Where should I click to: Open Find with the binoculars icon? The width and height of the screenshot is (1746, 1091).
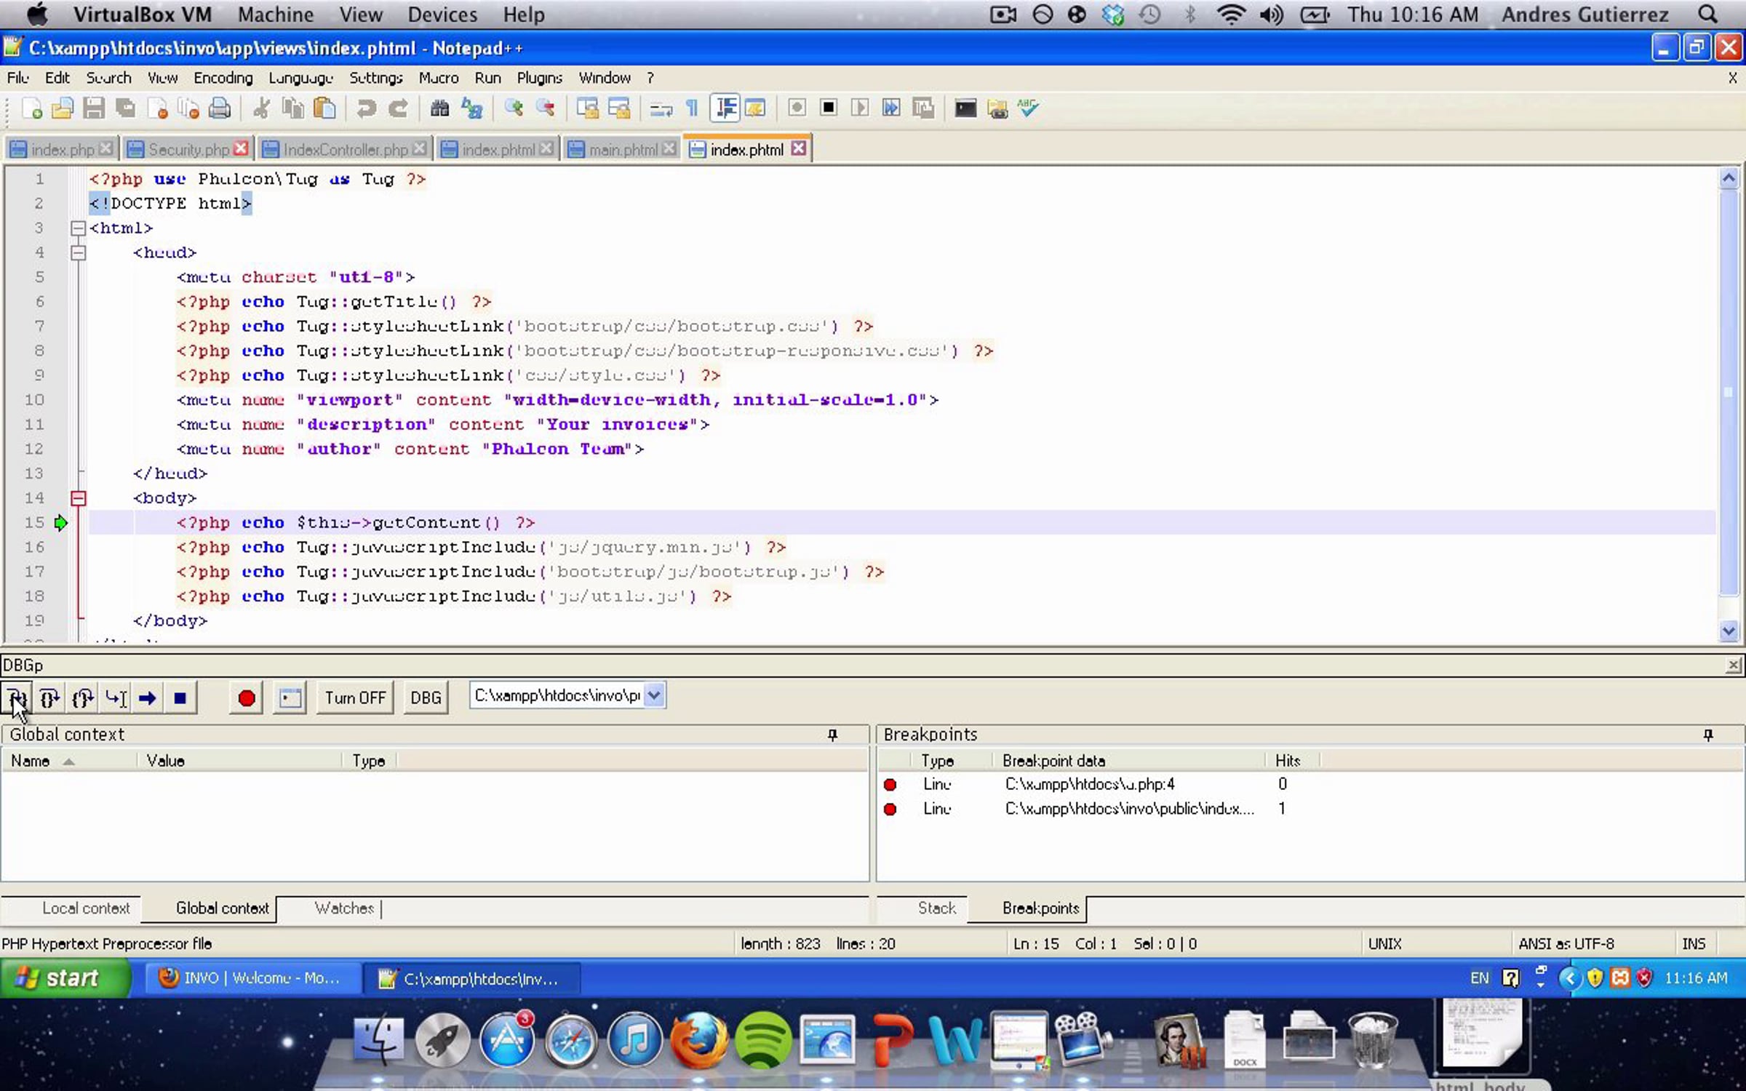point(439,108)
